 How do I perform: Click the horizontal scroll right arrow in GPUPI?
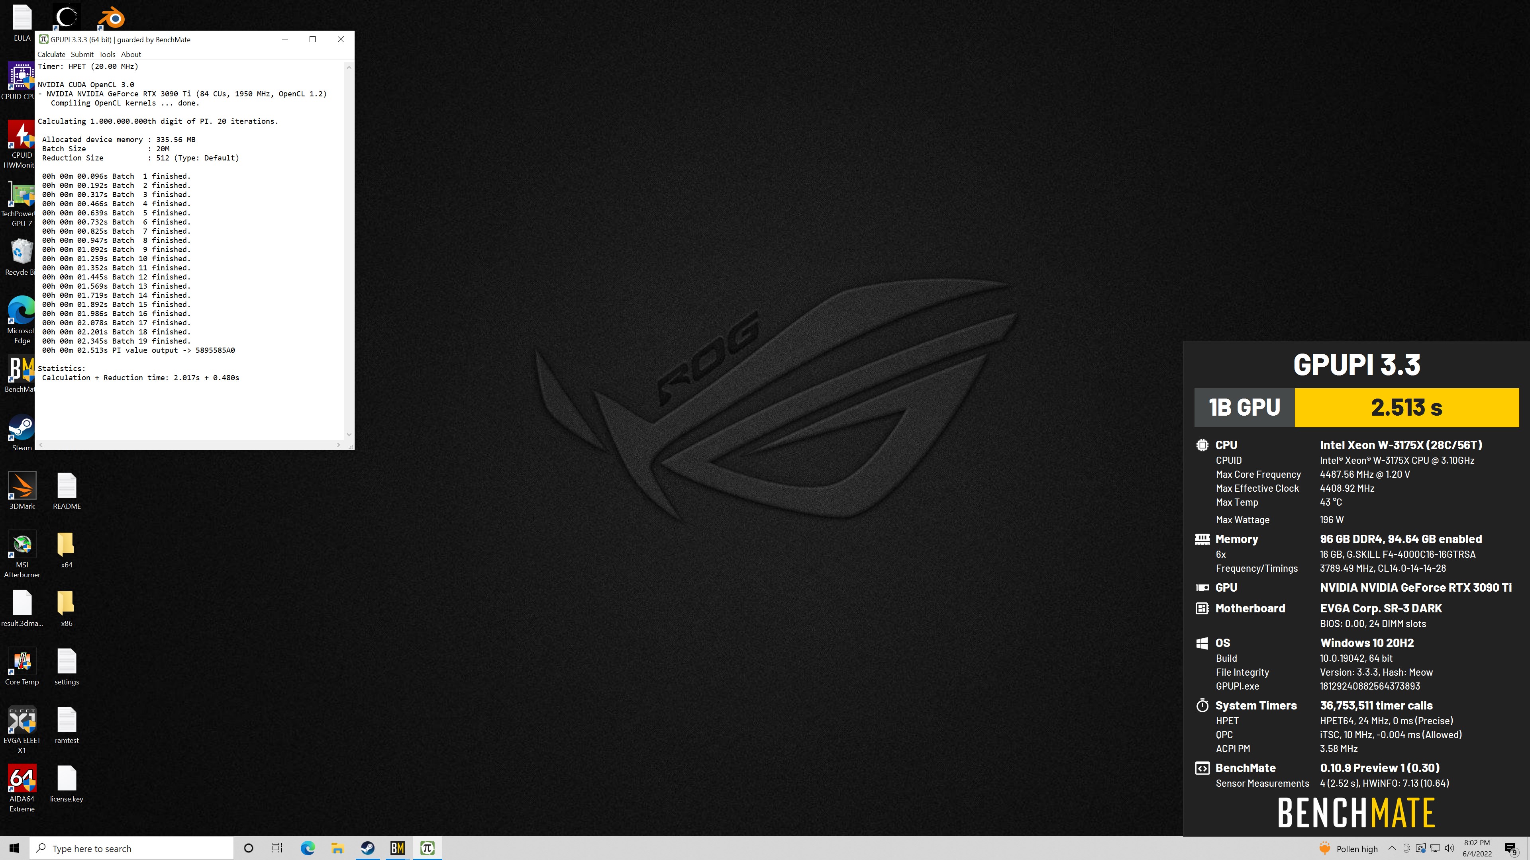339,445
